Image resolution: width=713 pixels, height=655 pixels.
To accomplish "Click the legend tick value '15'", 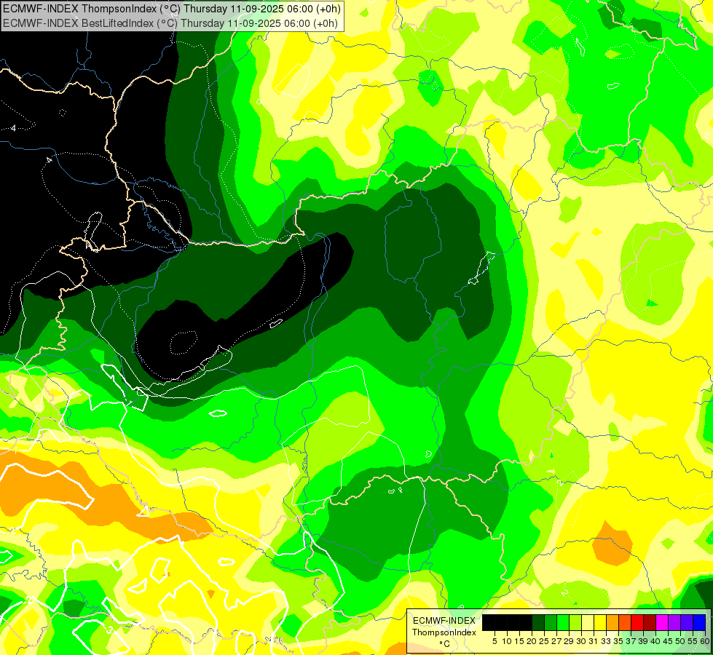I will (519, 641).
